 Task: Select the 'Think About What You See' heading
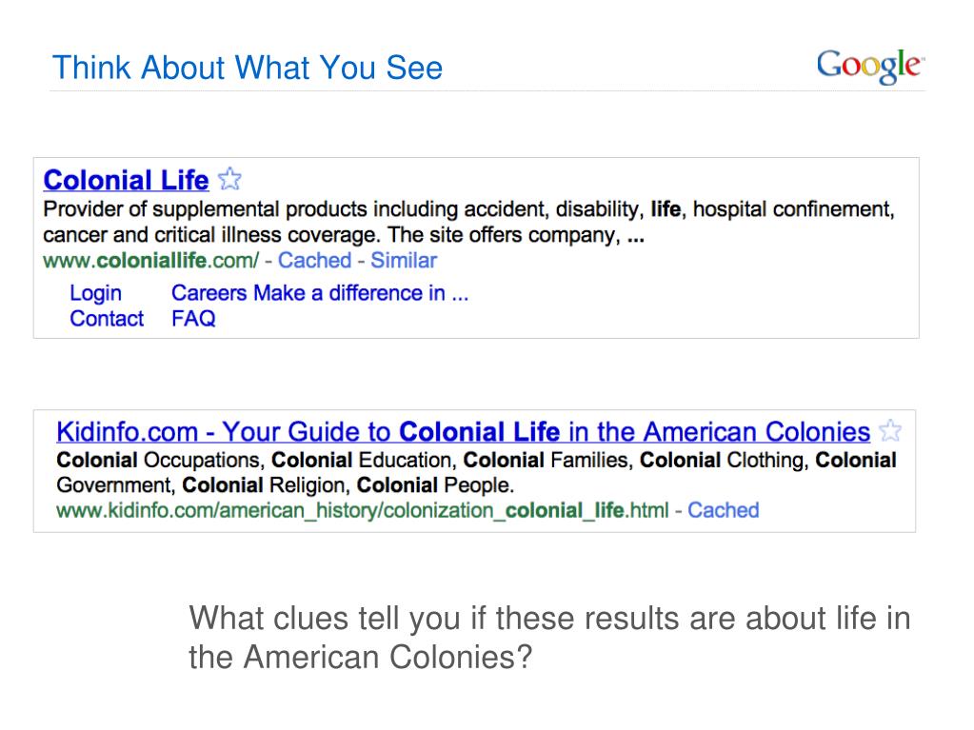point(248,68)
